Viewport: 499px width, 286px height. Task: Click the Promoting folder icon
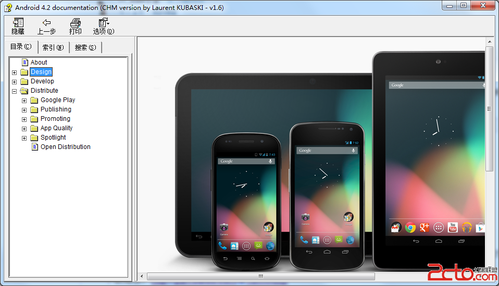pyautogui.click(x=34, y=119)
